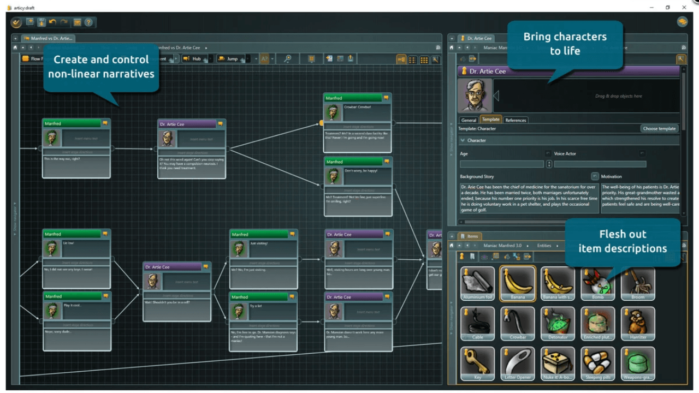
Task: Select the Hub node tool
Action: (196, 59)
